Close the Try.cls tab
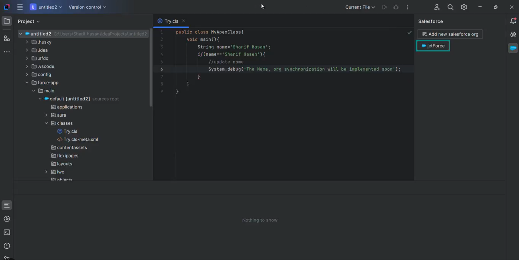This screenshot has width=519, height=260. coord(184,21)
